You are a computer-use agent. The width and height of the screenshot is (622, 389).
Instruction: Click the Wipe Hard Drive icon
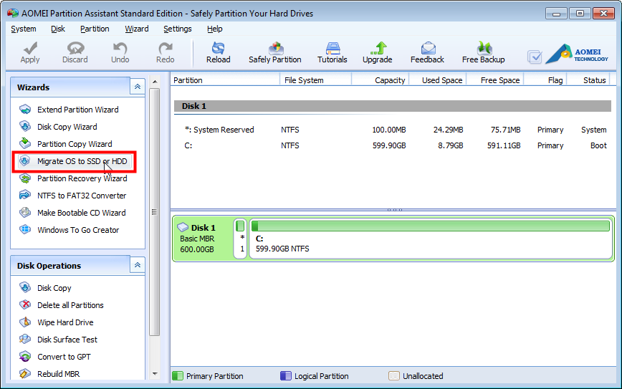click(25, 322)
